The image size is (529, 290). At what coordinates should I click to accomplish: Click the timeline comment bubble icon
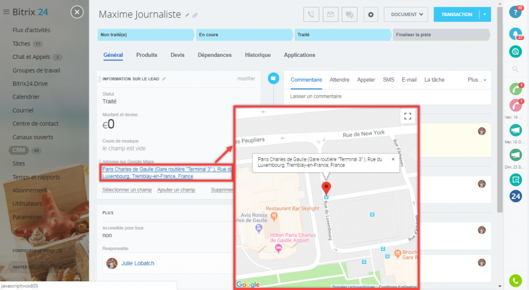pos(274,79)
